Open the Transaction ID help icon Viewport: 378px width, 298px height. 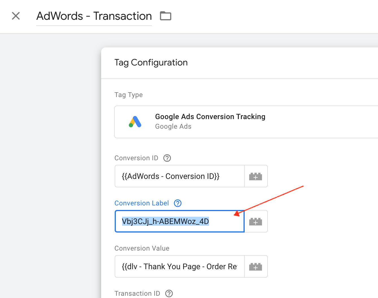(x=169, y=293)
